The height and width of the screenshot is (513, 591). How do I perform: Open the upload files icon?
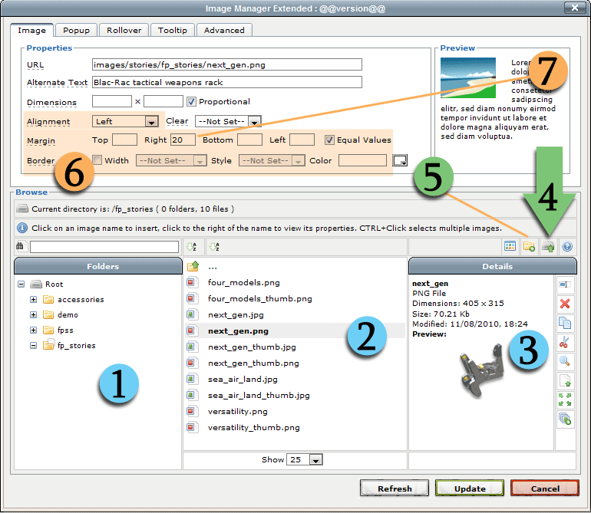[549, 247]
